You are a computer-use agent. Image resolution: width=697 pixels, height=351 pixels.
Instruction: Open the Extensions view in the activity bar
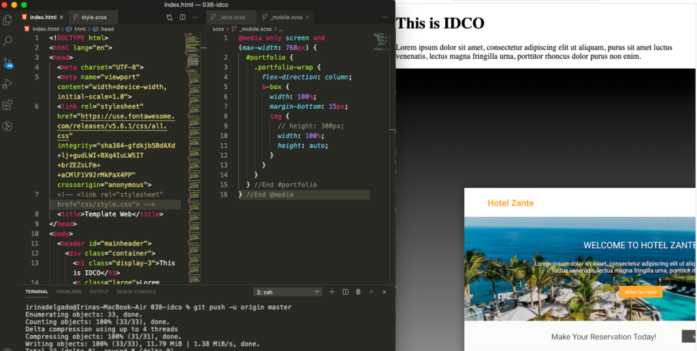pos(7,105)
